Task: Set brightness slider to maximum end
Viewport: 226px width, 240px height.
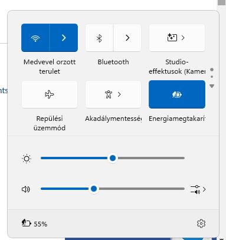Action: click(x=184, y=158)
